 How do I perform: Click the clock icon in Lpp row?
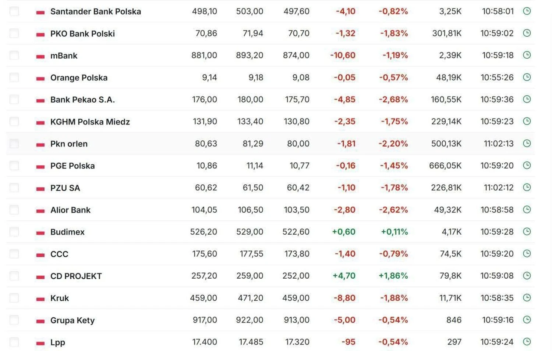(x=527, y=341)
